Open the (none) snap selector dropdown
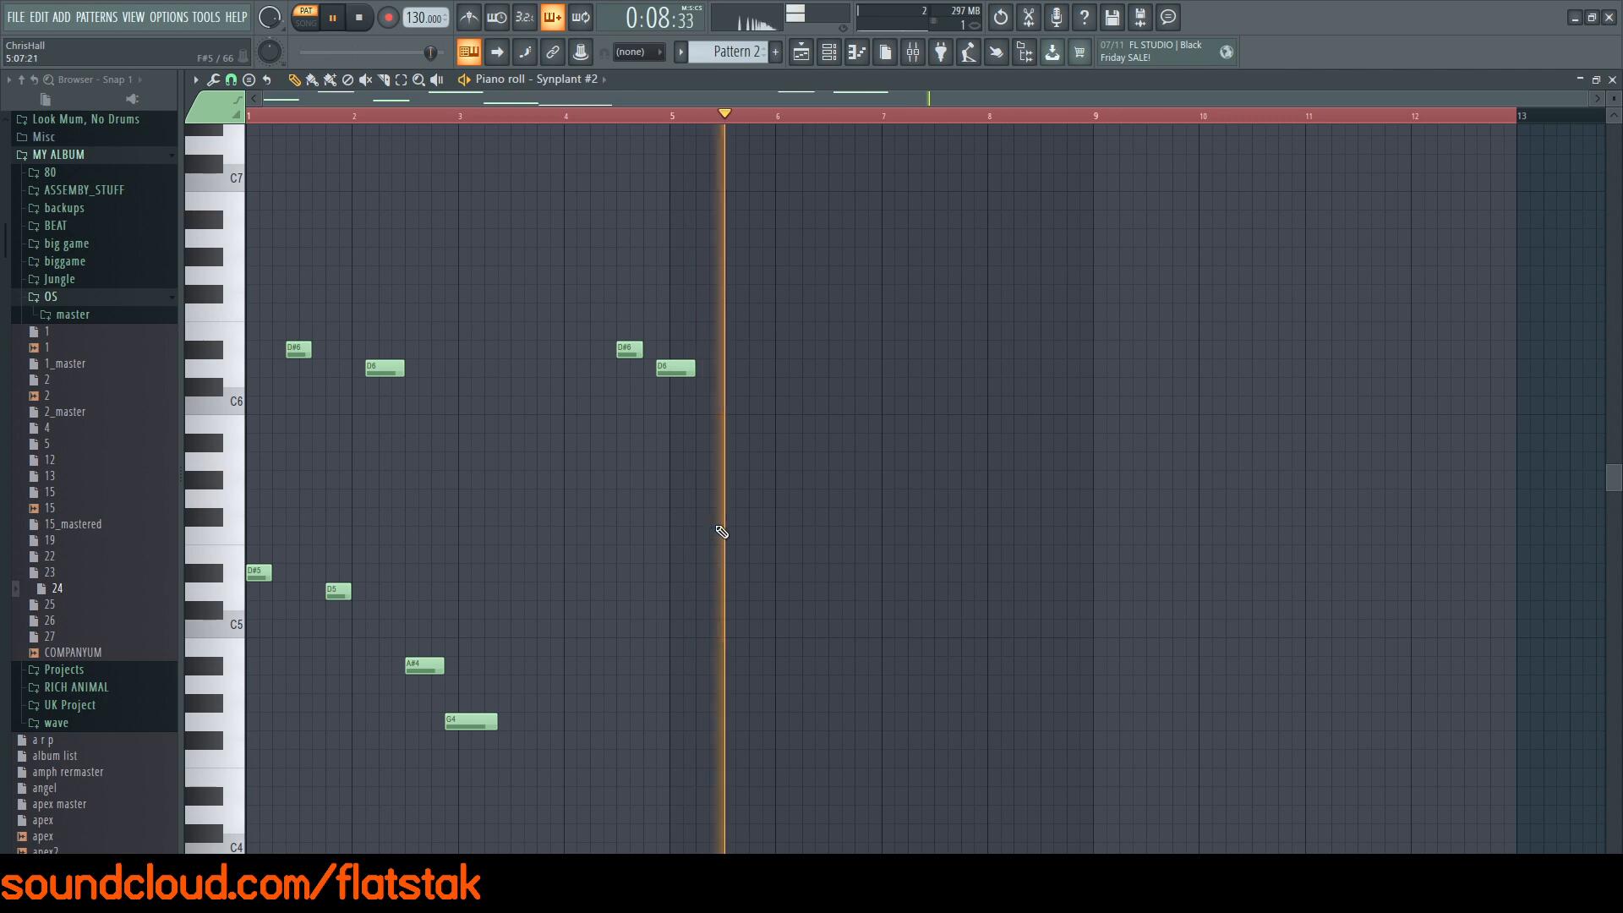This screenshot has width=1623, height=913. tap(638, 52)
